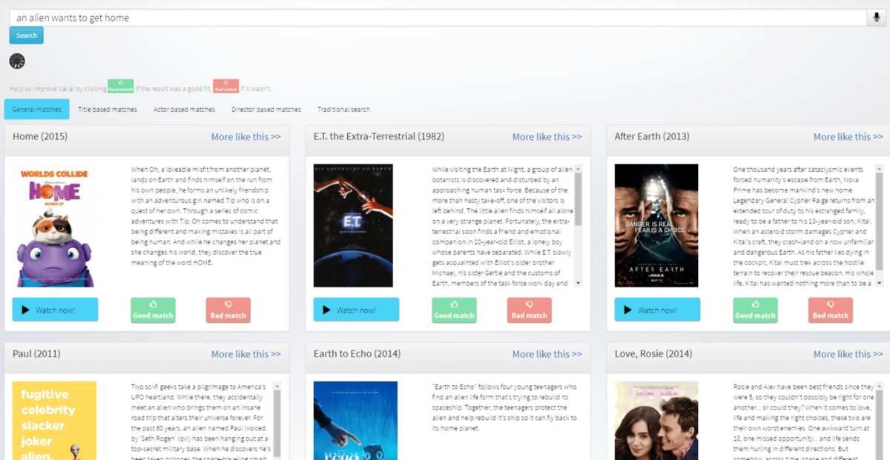Mark Home (2015) as Good match
890x460 pixels.
(153, 310)
